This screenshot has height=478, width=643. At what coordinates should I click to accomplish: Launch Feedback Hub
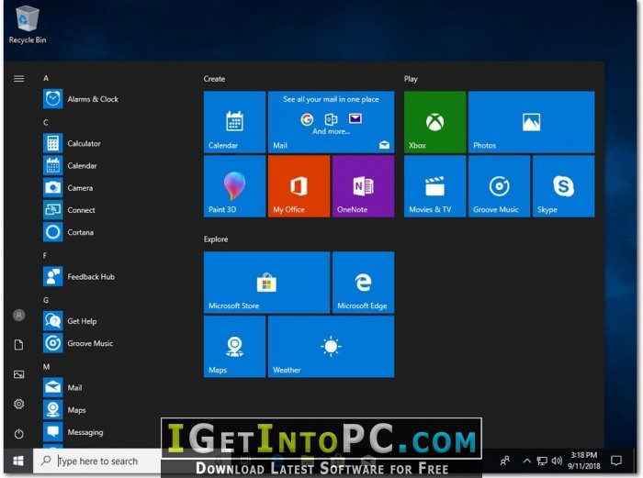pyautogui.click(x=80, y=276)
